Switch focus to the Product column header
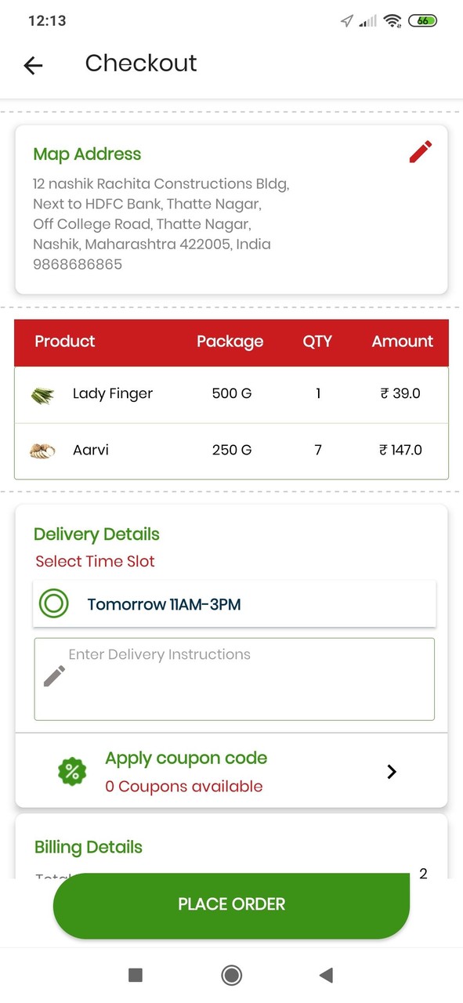Image resolution: width=463 pixels, height=1003 pixels. tap(64, 342)
